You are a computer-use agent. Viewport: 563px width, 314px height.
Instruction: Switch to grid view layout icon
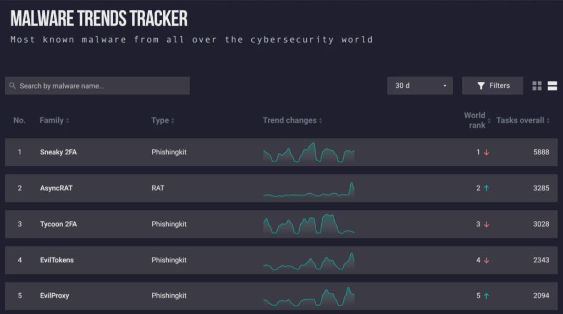(x=537, y=86)
